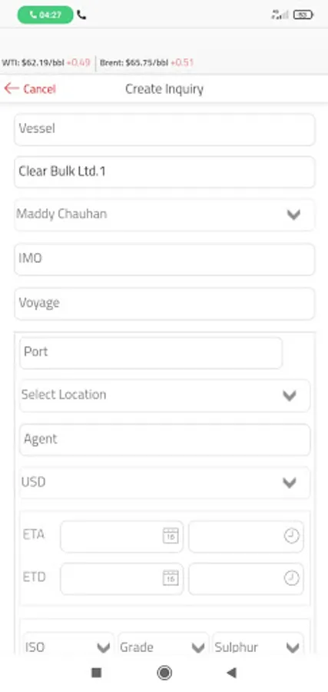Expand the Maddy Chauhan dropdown
The height and width of the screenshot is (692, 328).
point(164,215)
